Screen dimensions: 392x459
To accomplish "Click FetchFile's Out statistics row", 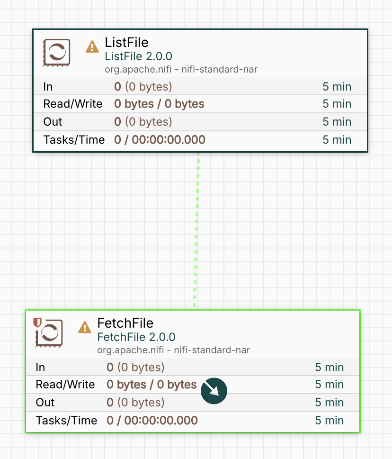I will point(192,403).
